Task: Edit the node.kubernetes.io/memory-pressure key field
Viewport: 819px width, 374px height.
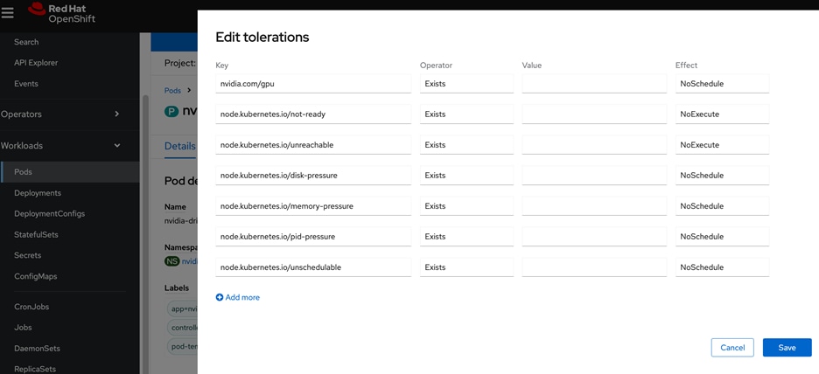Action: point(313,206)
